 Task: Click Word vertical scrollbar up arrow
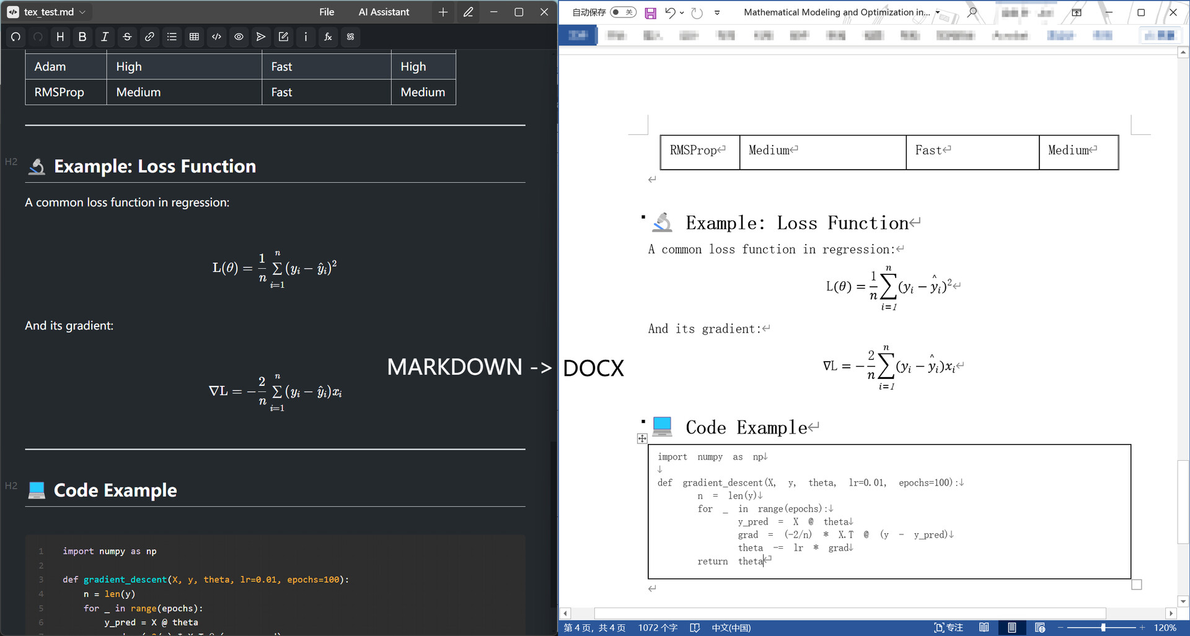click(1183, 53)
